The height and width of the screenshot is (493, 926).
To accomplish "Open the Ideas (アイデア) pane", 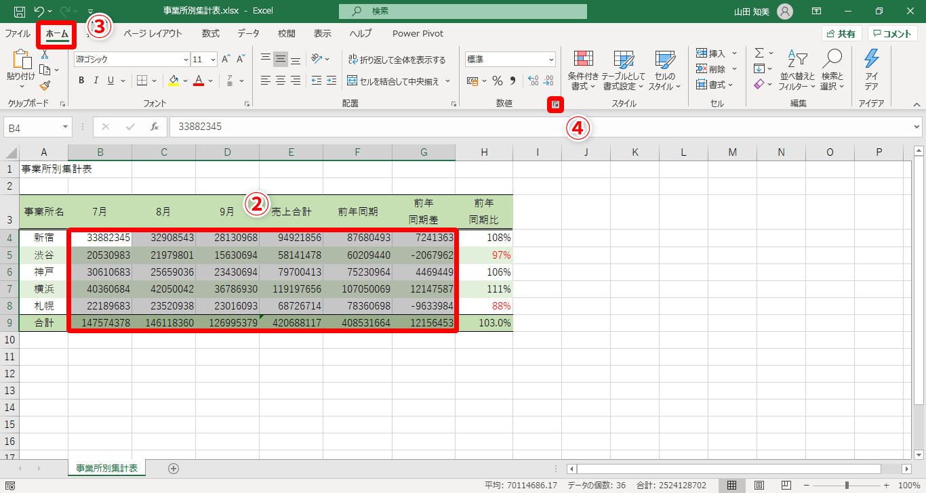I will tap(872, 69).
